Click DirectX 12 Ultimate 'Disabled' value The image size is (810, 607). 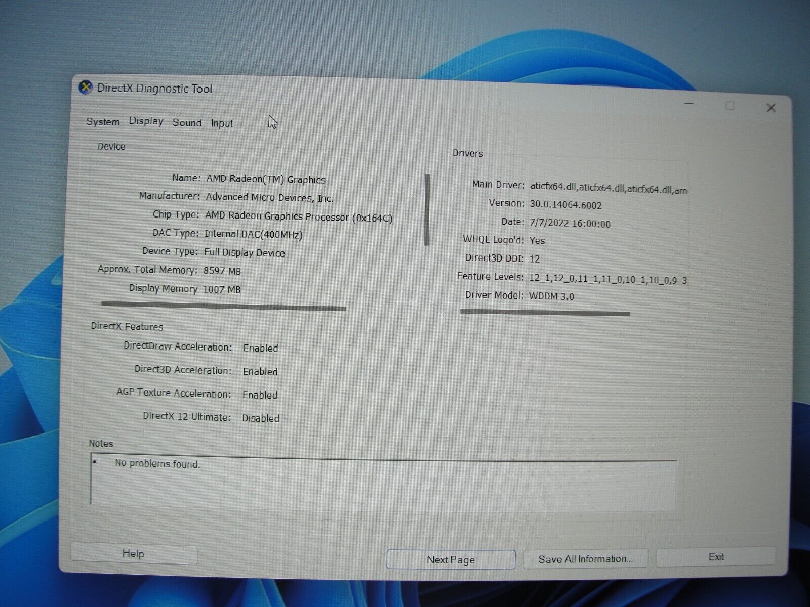tap(261, 418)
